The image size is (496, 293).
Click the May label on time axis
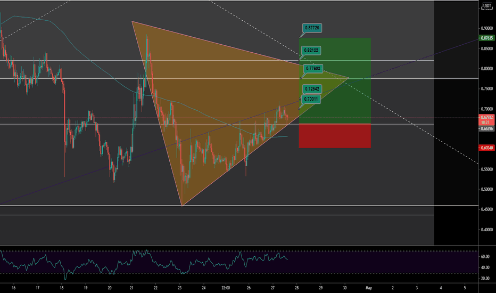point(368,288)
